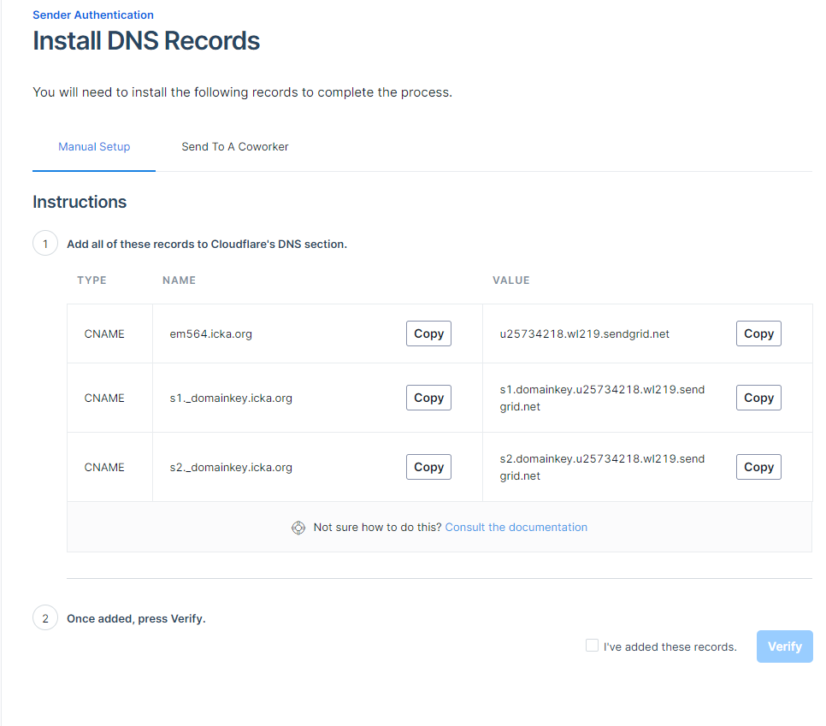
Task: Click the u25734218.wl219.sendgrid.net value text
Action: pos(585,334)
